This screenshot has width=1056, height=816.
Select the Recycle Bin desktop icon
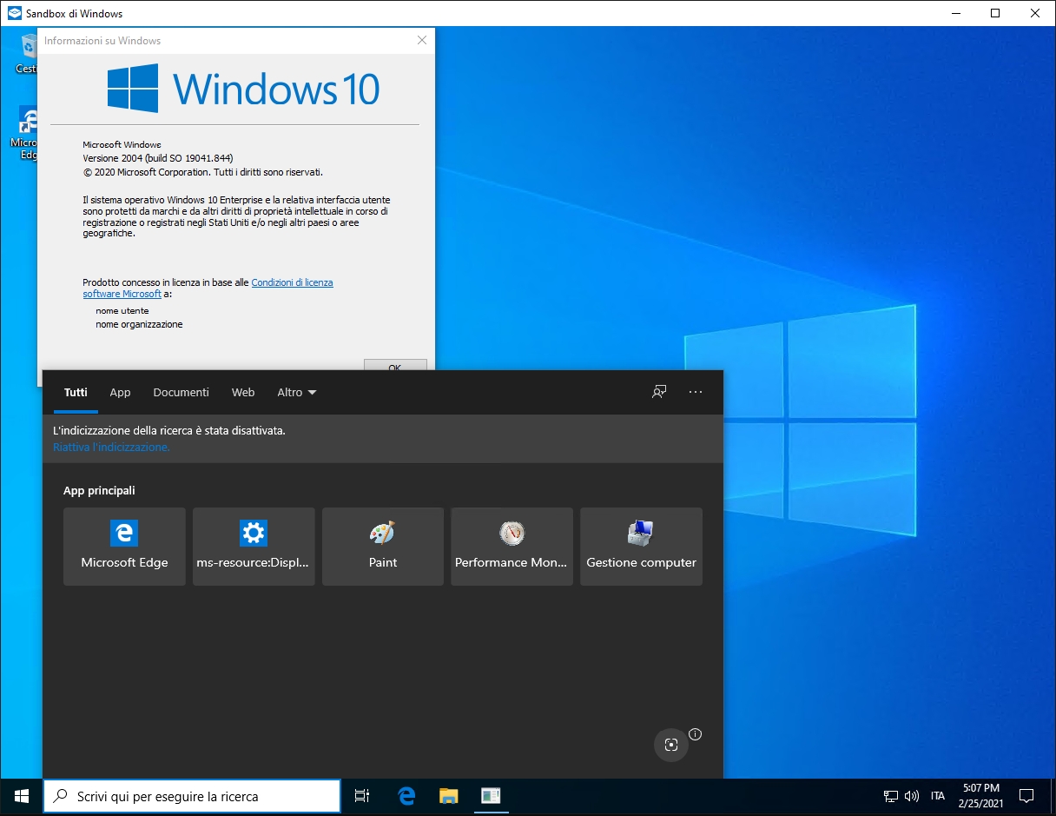pyautogui.click(x=29, y=54)
